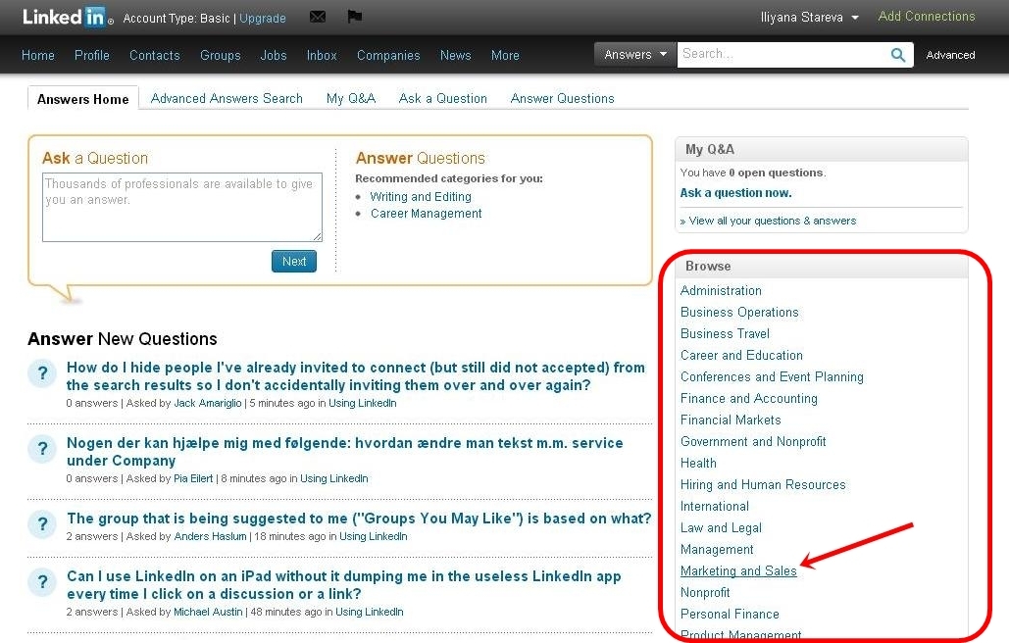The image size is (1009, 643).
Task: Open Using LinkedIn category under Jack Amariglio's question
Action: 362,403
